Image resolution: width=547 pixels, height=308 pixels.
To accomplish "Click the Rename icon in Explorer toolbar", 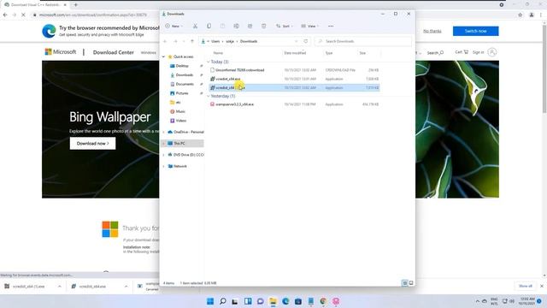I will tap(236, 27).
